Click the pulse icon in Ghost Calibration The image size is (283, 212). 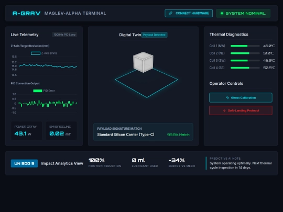coord(227,97)
